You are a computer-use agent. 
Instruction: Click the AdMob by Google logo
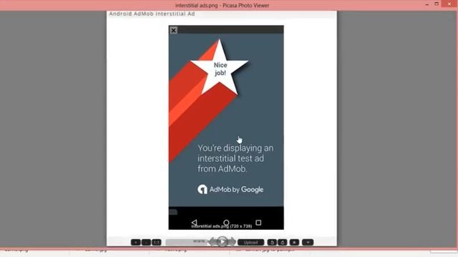point(230,189)
